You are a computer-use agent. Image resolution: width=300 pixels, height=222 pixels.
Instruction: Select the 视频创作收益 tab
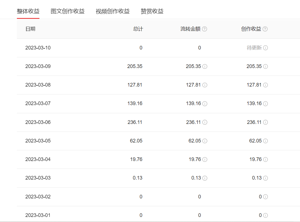point(113,11)
